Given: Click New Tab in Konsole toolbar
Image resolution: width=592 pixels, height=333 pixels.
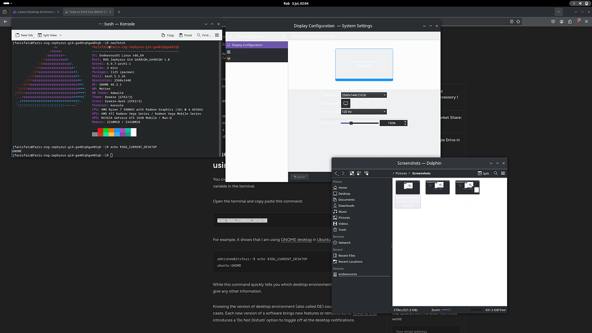Looking at the screenshot, I should click(25, 35).
